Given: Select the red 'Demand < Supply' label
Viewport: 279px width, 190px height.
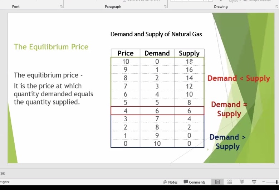Looking at the screenshot, I should (x=239, y=78).
